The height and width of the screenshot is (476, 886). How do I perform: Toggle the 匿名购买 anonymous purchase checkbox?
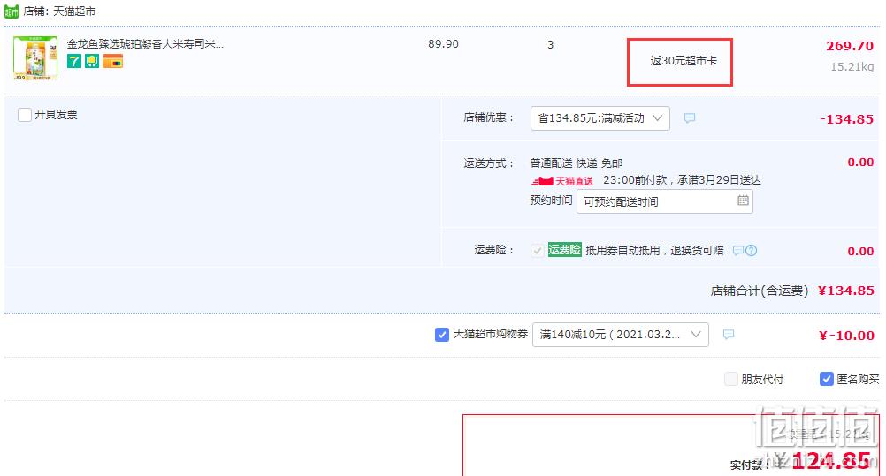click(x=826, y=379)
